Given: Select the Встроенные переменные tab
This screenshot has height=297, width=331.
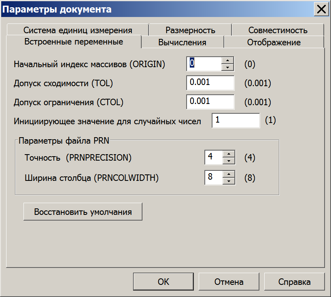Looking at the screenshot, I should click(74, 42).
